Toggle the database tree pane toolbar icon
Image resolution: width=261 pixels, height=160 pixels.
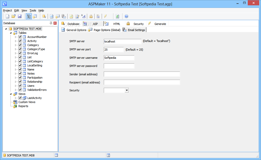point(29,16)
